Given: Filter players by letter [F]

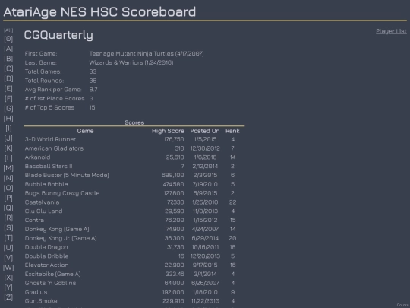Looking at the screenshot, I should click(8, 98).
